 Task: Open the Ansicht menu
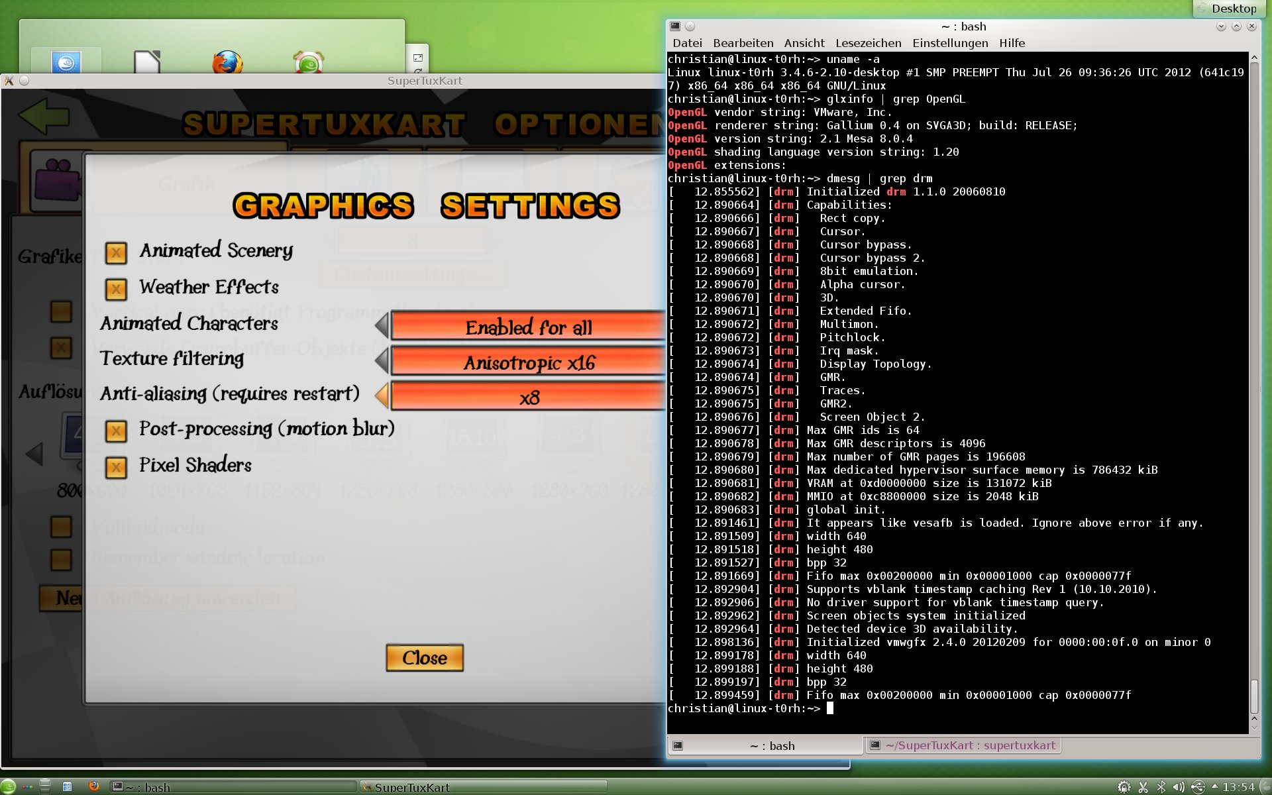pyautogui.click(x=804, y=43)
